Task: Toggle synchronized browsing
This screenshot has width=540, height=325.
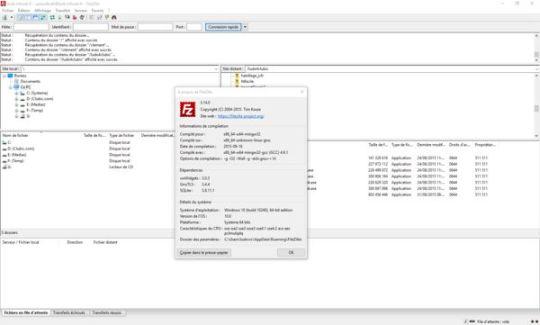Action: tap(107, 17)
